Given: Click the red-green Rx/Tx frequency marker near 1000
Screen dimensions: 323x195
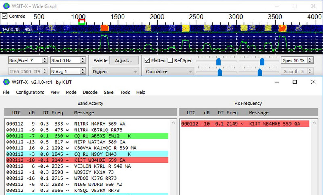Looking at the screenshot, I should click(x=82, y=22).
